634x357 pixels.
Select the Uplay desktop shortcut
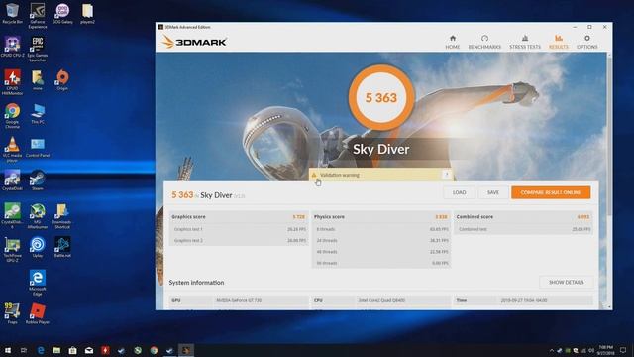38,247
